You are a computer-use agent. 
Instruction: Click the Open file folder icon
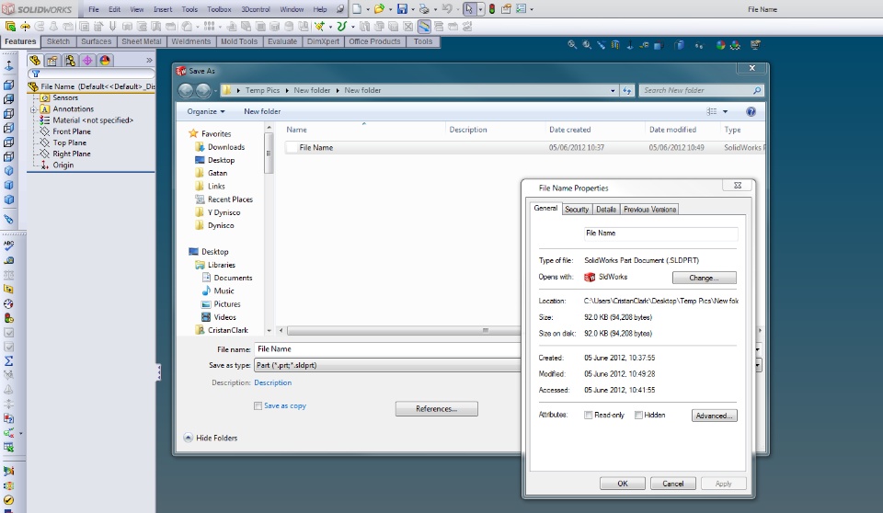[380, 9]
